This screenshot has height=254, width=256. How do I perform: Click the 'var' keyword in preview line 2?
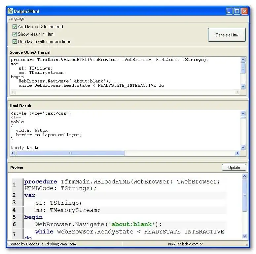[x=30, y=195]
